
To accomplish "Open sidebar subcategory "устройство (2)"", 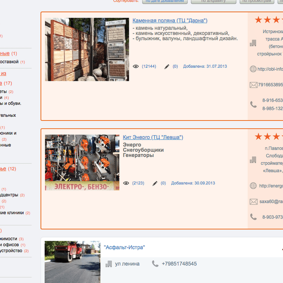I will click(14, 251).
